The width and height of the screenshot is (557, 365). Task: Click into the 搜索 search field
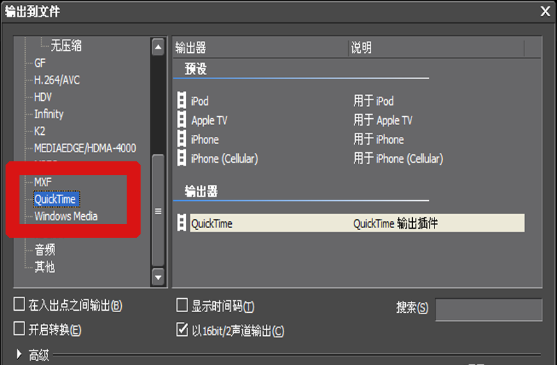(488, 309)
